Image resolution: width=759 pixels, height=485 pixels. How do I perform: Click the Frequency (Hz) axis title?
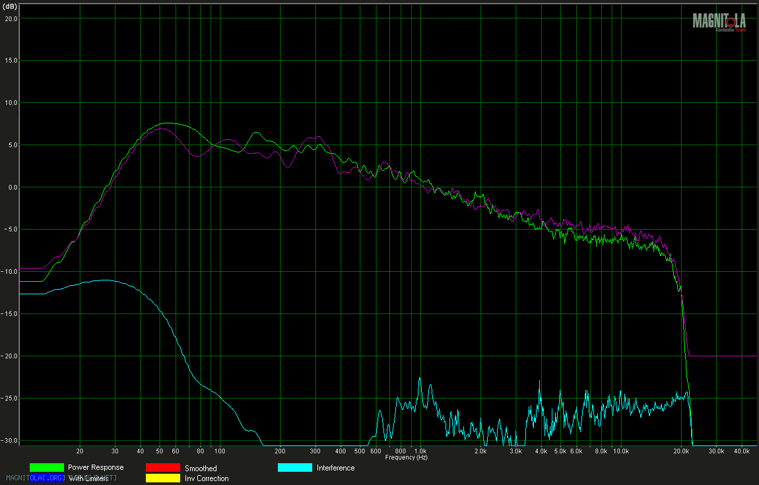tap(407, 457)
